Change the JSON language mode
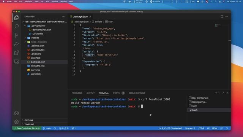Viewport: 243px width, 137px height. 214,128
